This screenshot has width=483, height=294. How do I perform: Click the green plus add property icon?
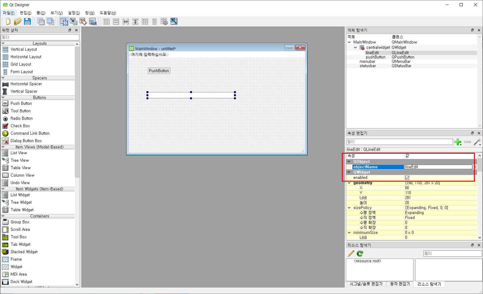tap(458, 142)
